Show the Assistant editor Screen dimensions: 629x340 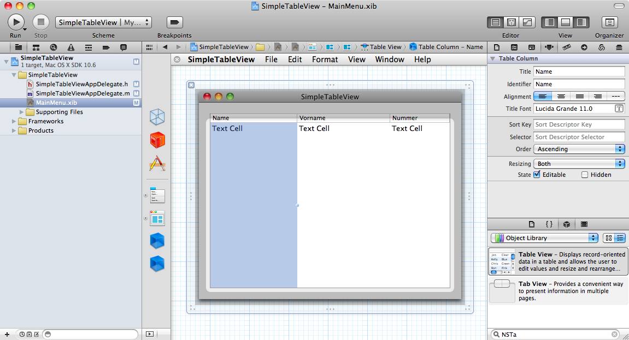[512, 22]
